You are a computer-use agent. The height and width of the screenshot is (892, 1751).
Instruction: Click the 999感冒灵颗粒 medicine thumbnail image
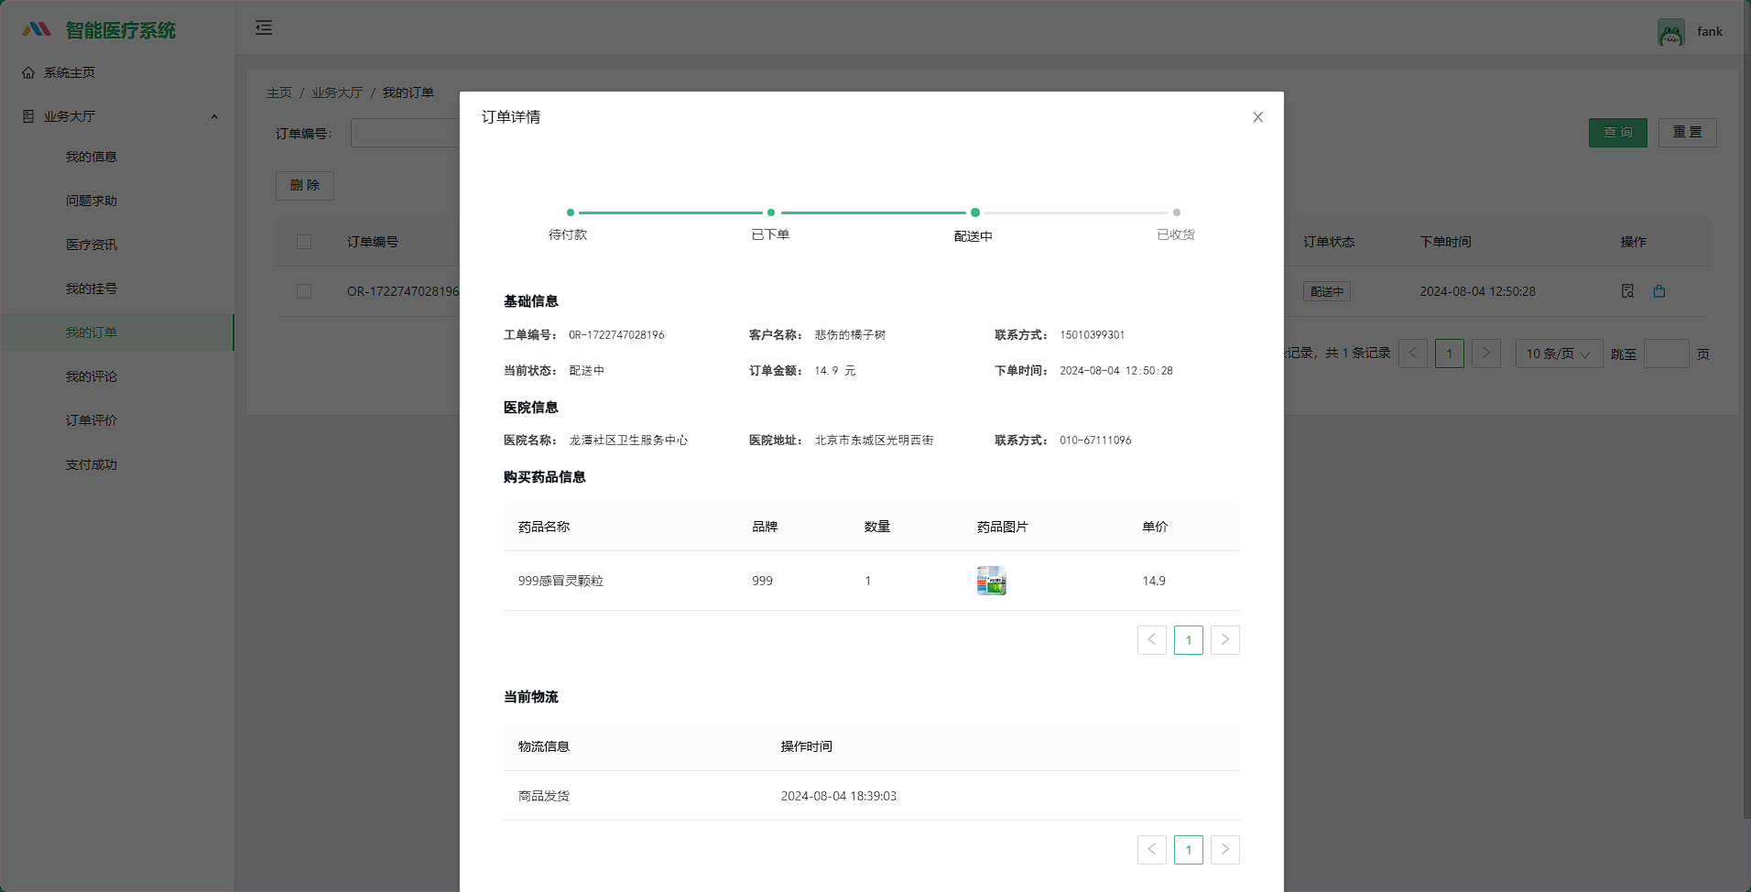point(992,581)
